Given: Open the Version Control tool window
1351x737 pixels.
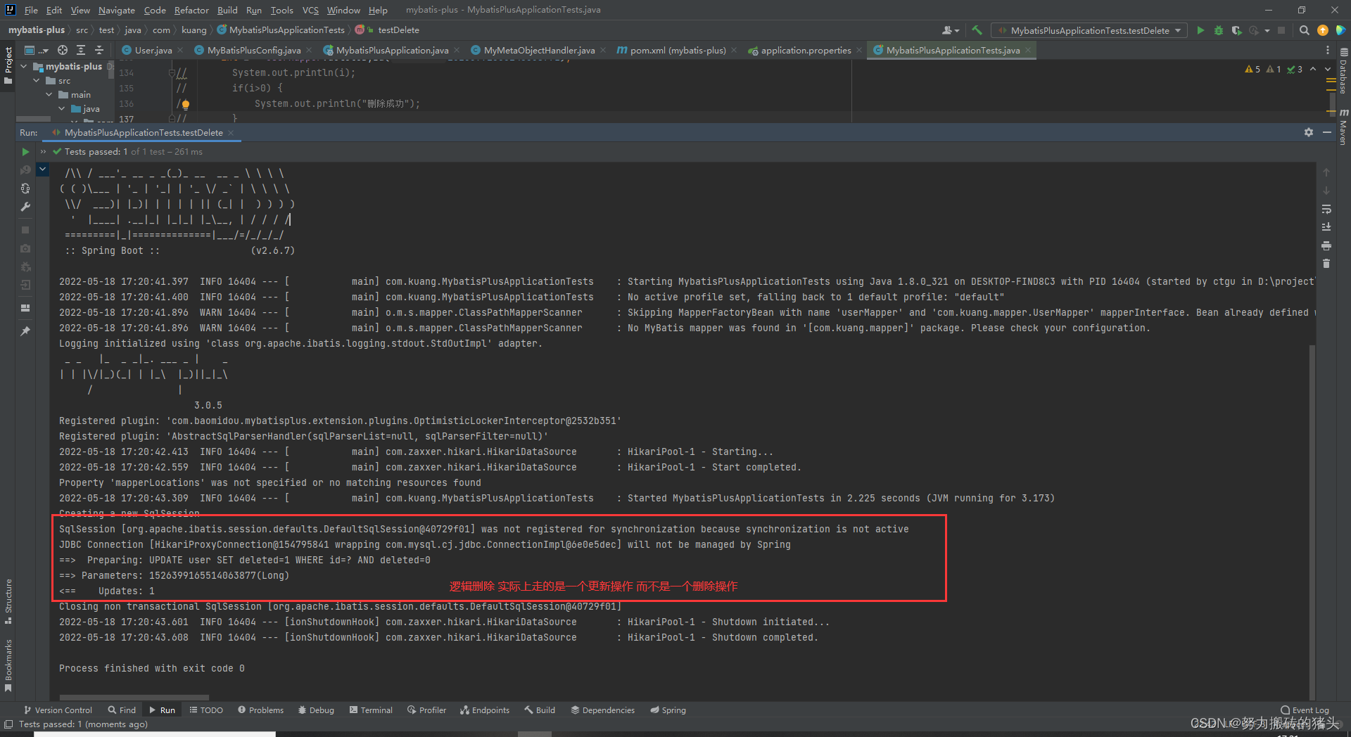Looking at the screenshot, I should coord(58,710).
